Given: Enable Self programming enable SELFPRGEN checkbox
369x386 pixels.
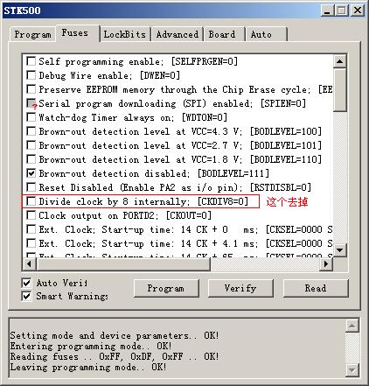Looking at the screenshot, I should [x=31, y=61].
